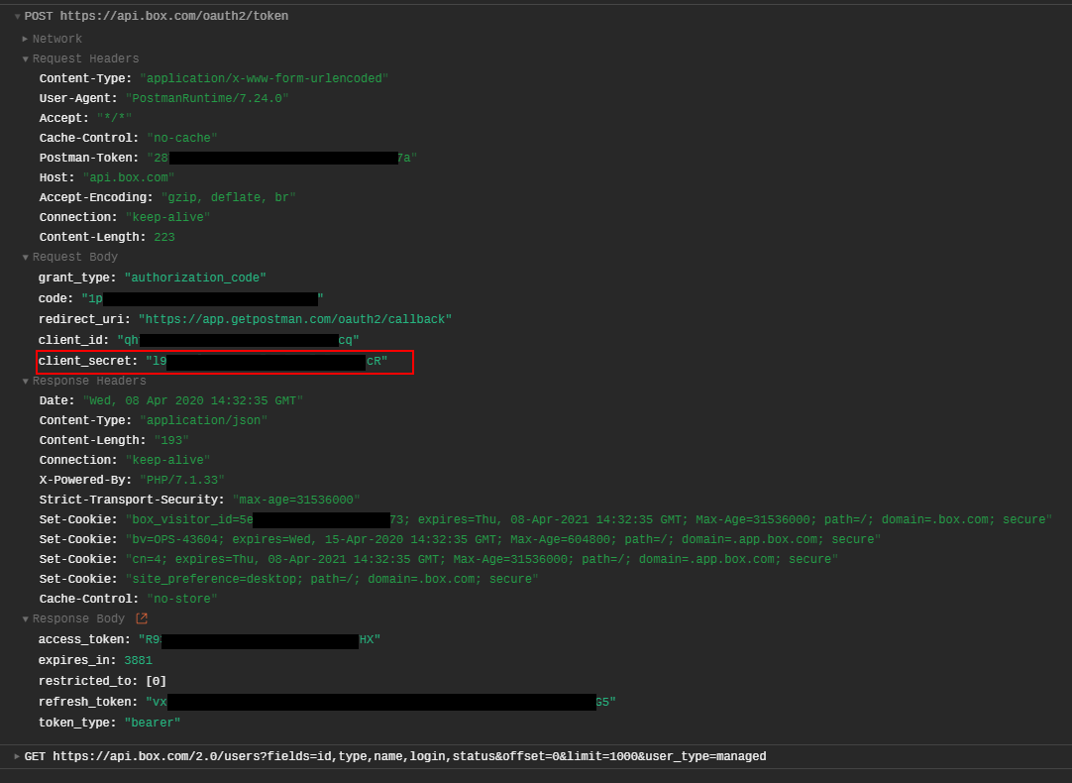Collapse the Response Body section
Viewport: 1072px width, 783px height.
24,617
